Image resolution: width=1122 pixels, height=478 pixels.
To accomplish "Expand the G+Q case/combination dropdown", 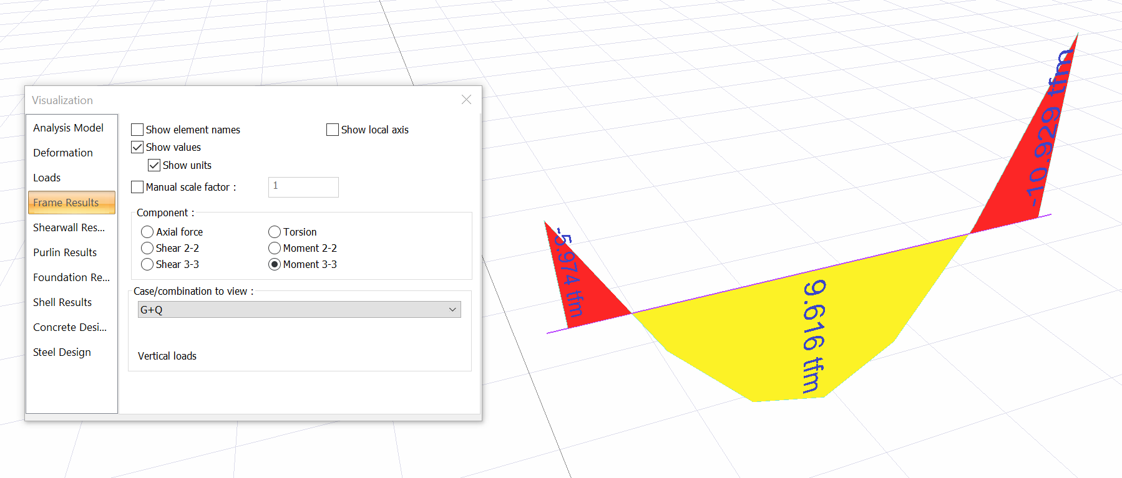I will coord(299,310).
